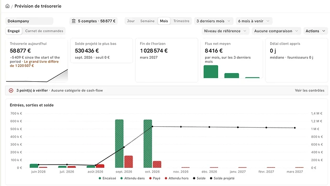Viewport: 330px width, 186px height.
Task: Click the projected balance point at janv. 2027
Action: coord(238,127)
